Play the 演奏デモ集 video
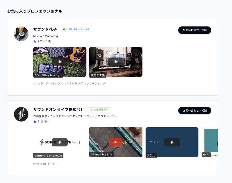The image size is (232, 183). (x=116, y=62)
